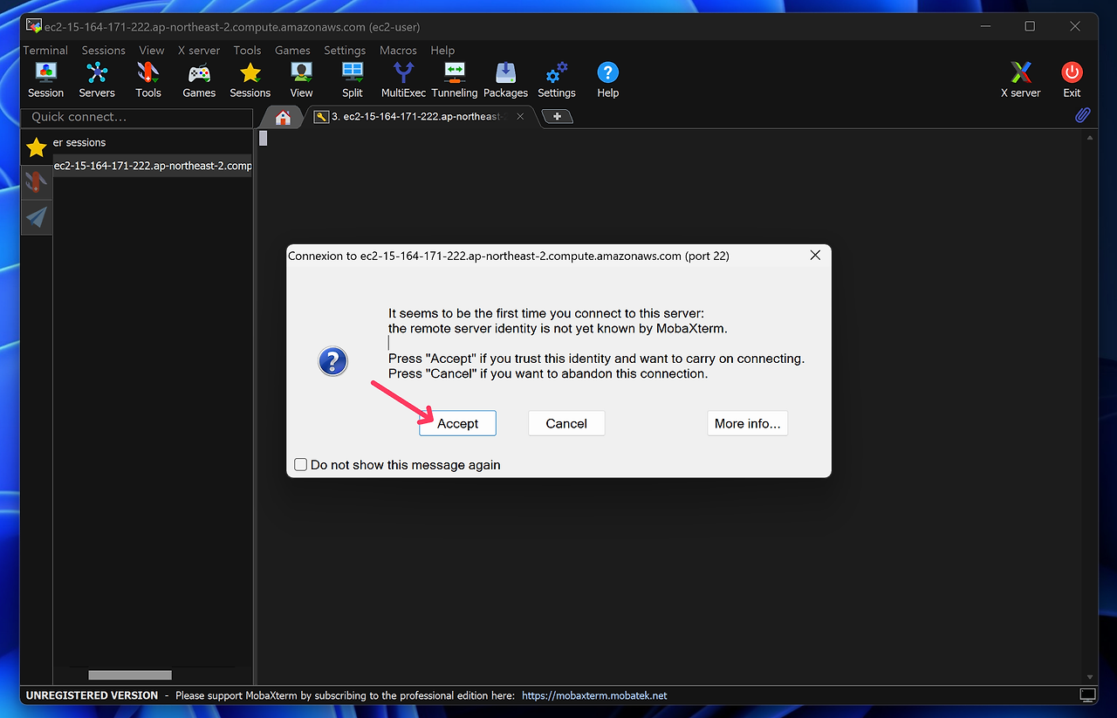1117x718 pixels.
Task: Open the Sessions menu
Action: click(x=104, y=51)
